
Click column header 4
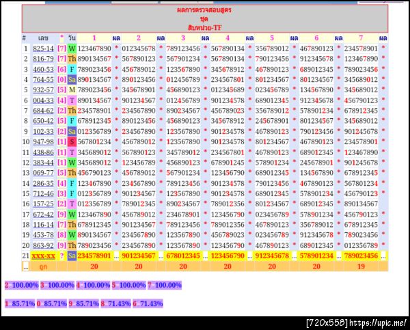pyautogui.click(x=228, y=38)
